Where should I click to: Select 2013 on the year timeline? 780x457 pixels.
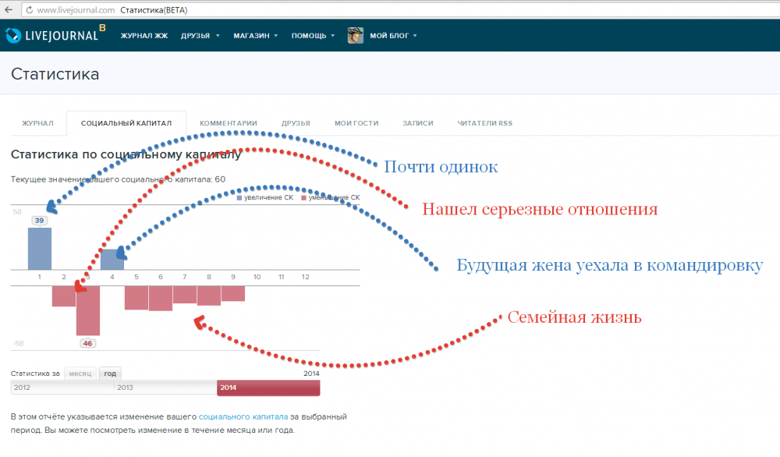point(165,388)
